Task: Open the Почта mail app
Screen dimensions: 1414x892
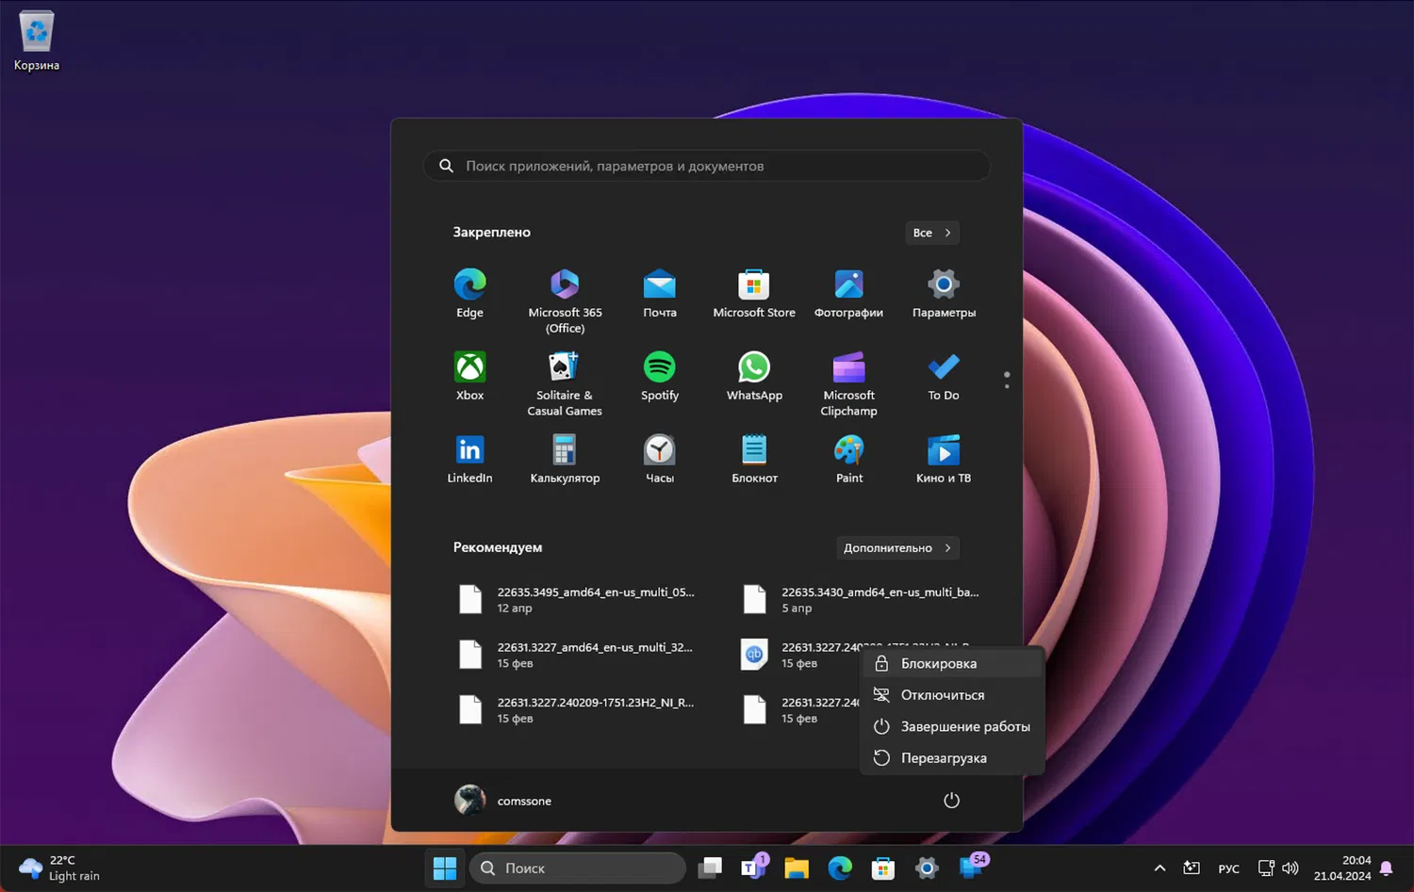Action: pos(660,294)
